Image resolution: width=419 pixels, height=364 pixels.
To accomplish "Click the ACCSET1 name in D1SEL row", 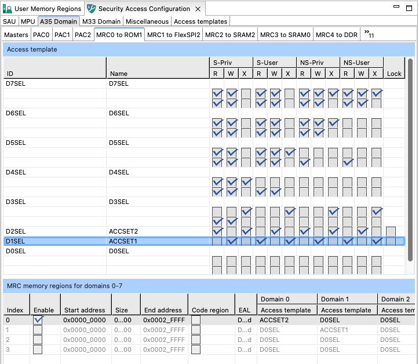I will (123, 241).
